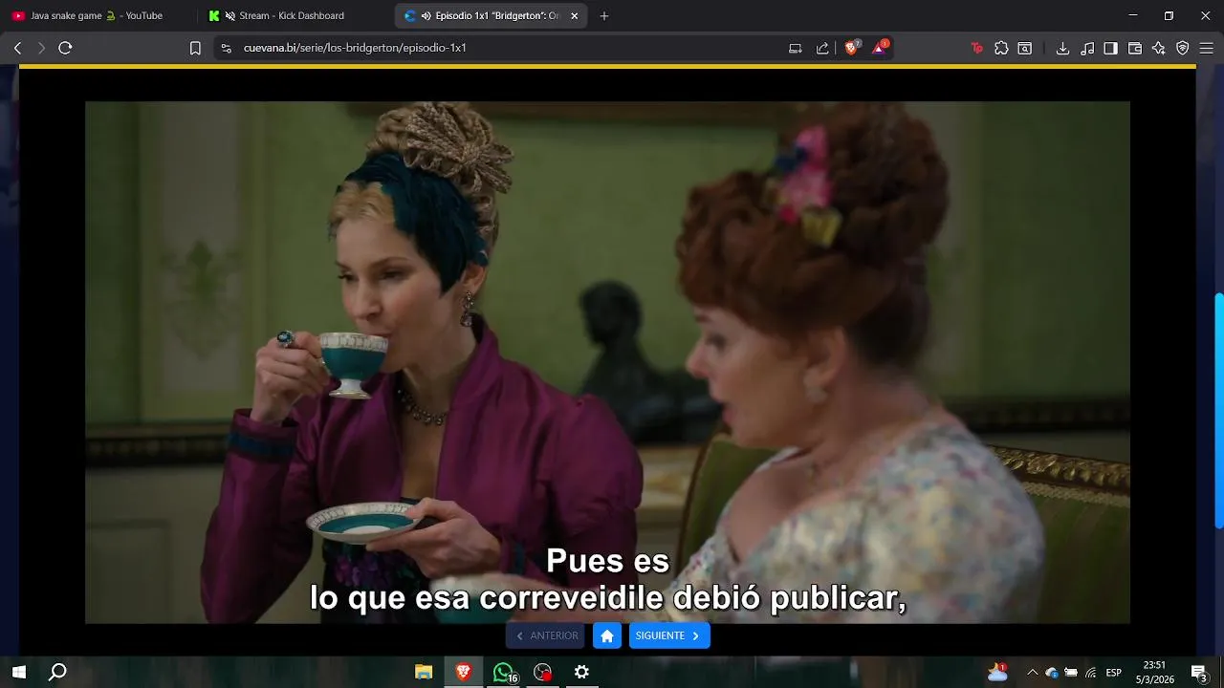
Task: Open the media playlist music-note icon
Action: click(x=1087, y=48)
